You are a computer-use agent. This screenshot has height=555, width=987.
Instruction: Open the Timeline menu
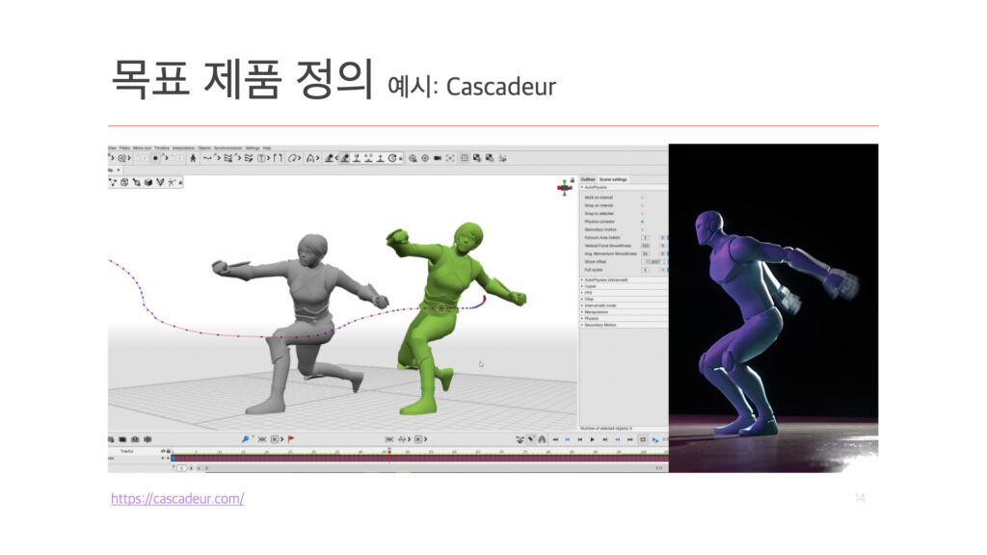coord(162,148)
